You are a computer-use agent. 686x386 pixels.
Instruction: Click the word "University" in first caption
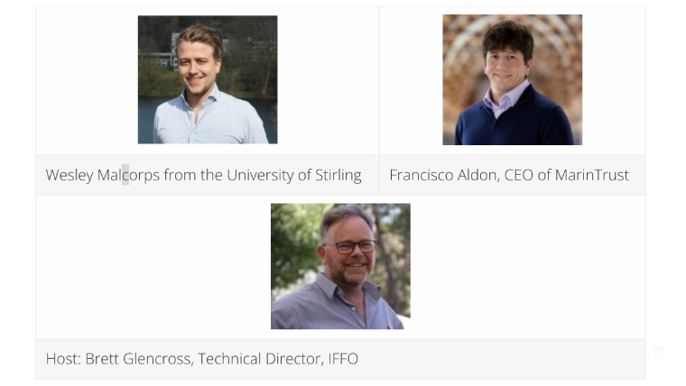(x=260, y=175)
